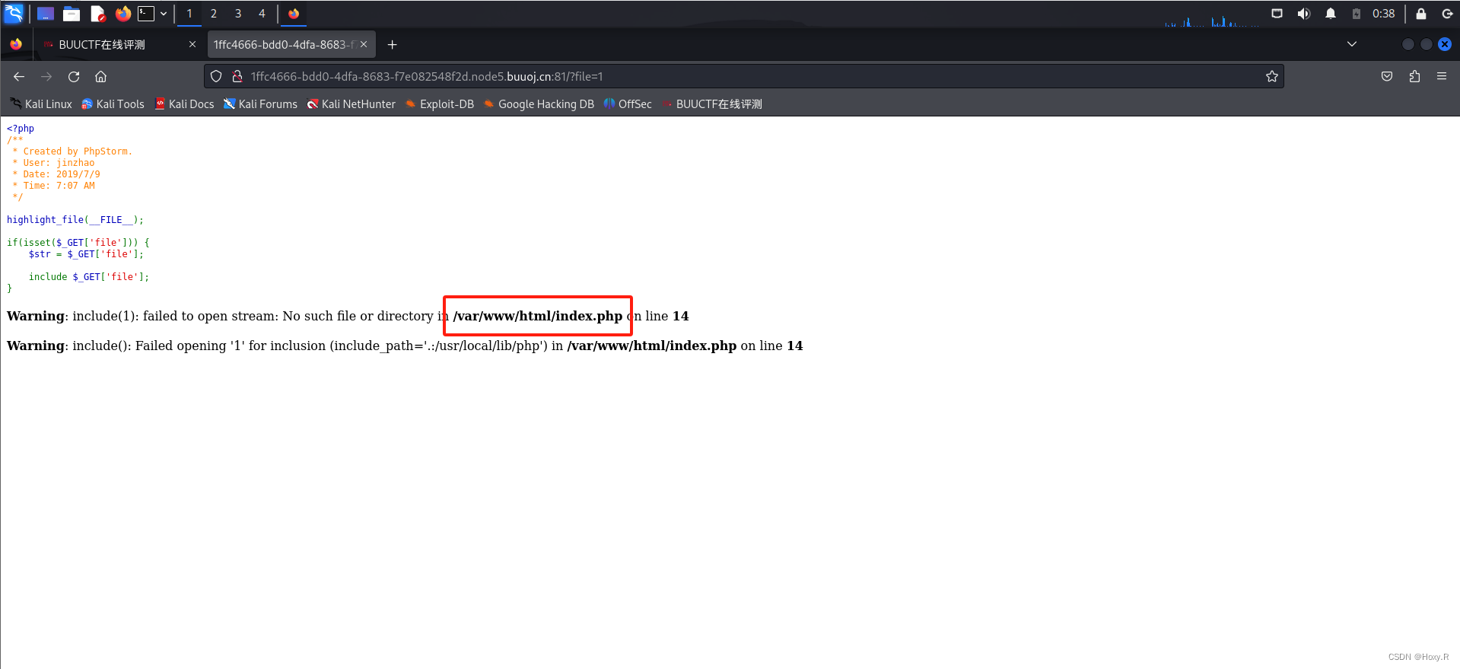1460x669 pixels.
Task: Open the Kali applications menu icon
Action: pyautogui.click(x=14, y=13)
